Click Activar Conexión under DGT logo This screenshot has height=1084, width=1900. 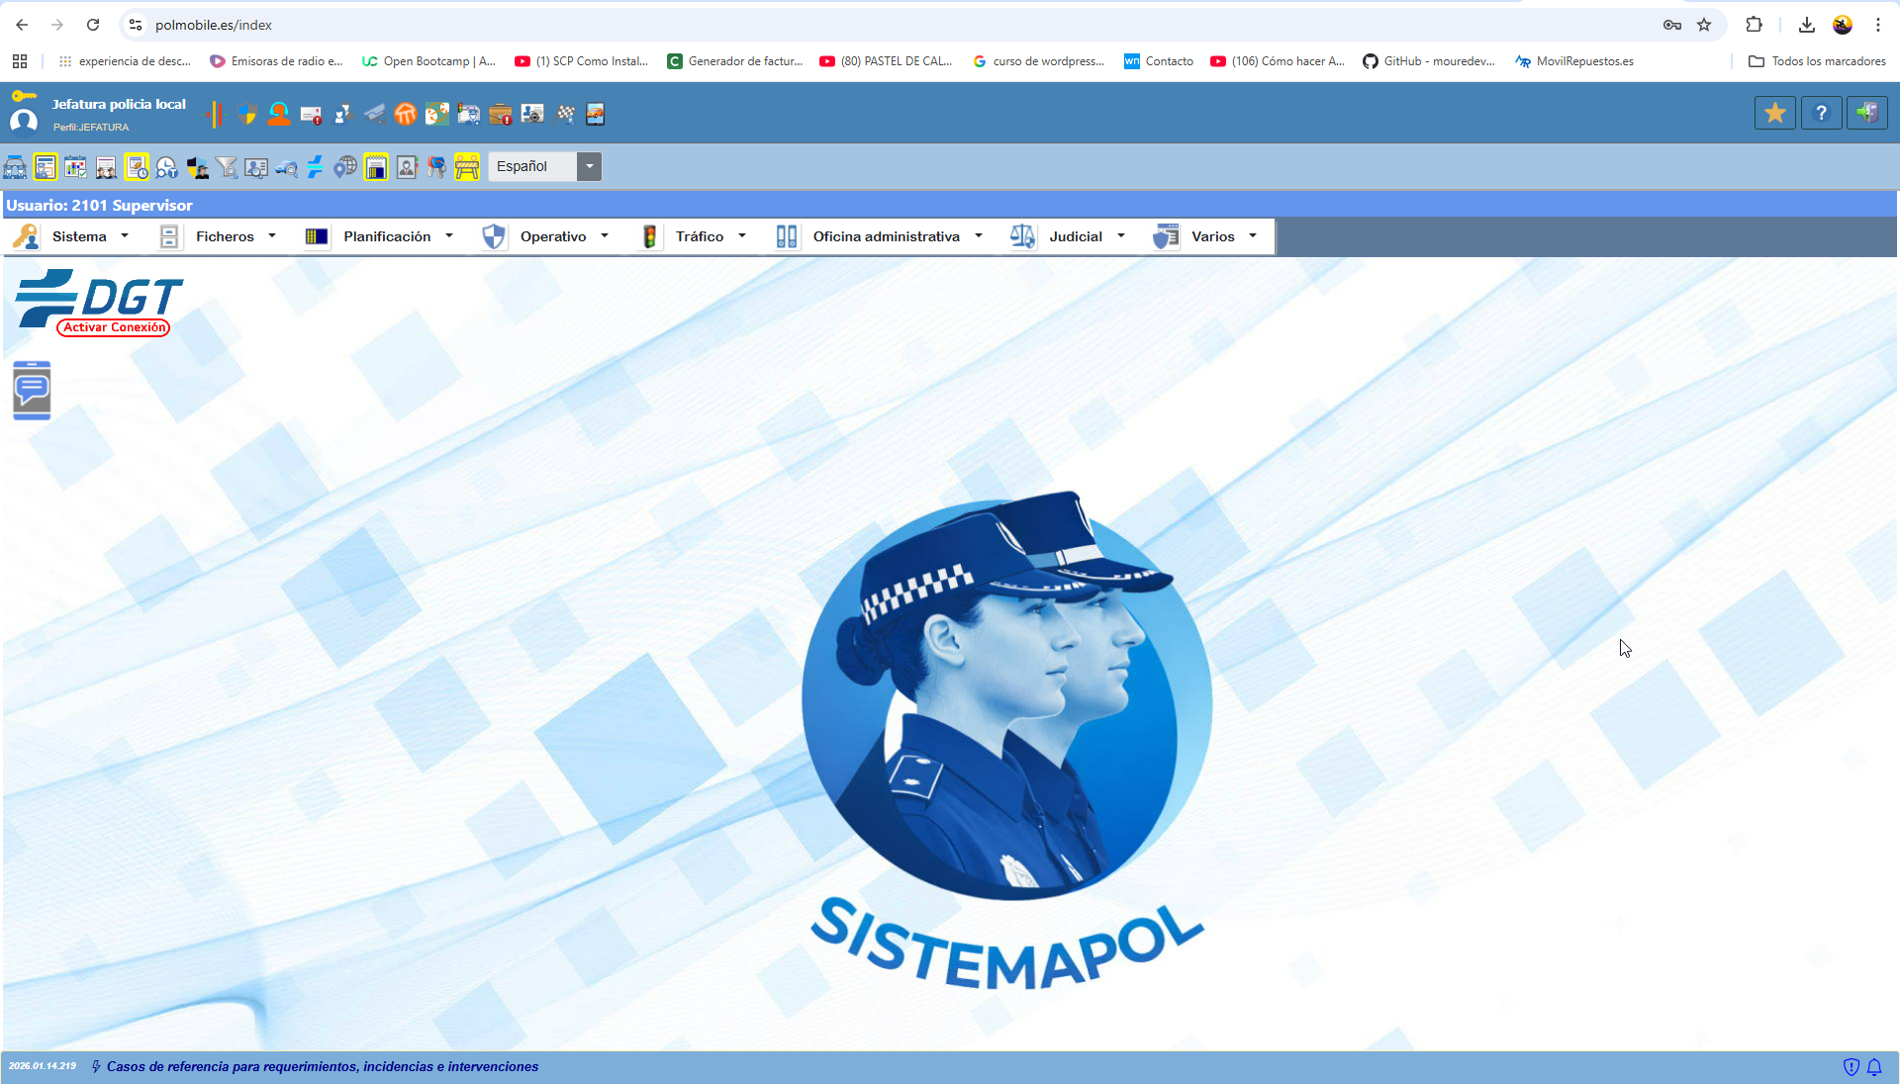pos(114,327)
